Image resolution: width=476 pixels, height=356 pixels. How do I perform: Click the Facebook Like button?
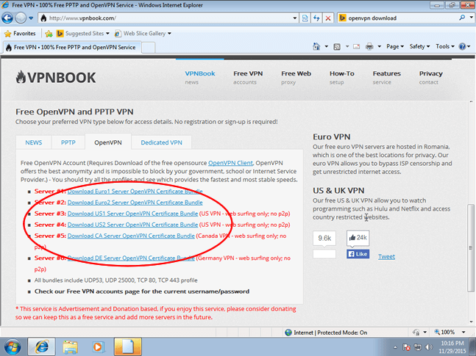click(358, 254)
